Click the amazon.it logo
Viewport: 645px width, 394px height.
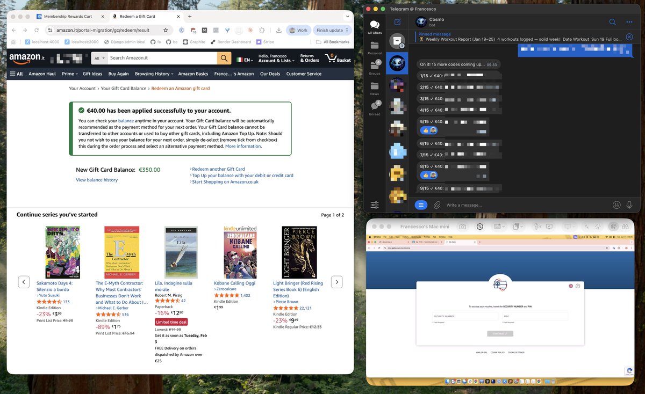26,58
